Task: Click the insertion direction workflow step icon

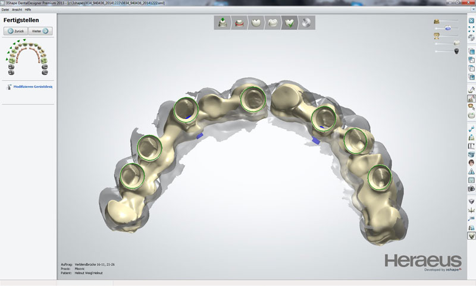Action: (223, 23)
